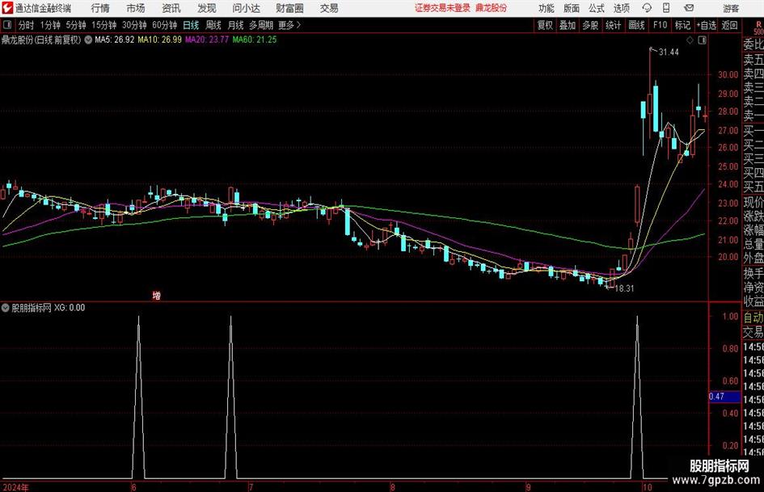Open the 发现 menu
This screenshot has width=764, height=492.
click(207, 8)
